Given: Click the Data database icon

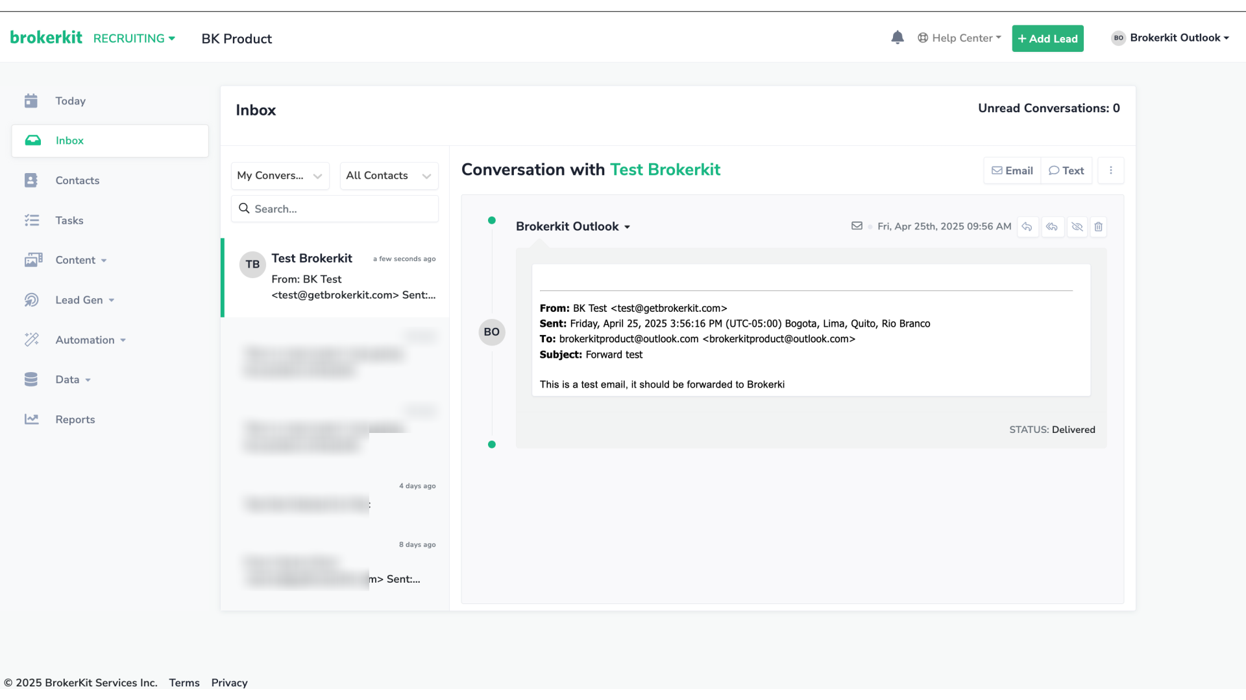Looking at the screenshot, I should 31,379.
